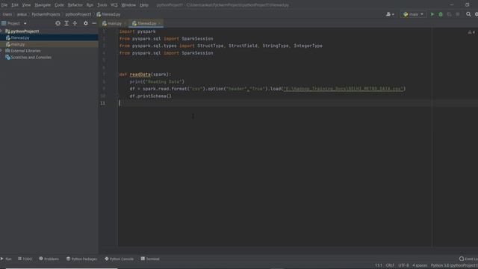Open the Navigate menu

[x=43, y=5]
